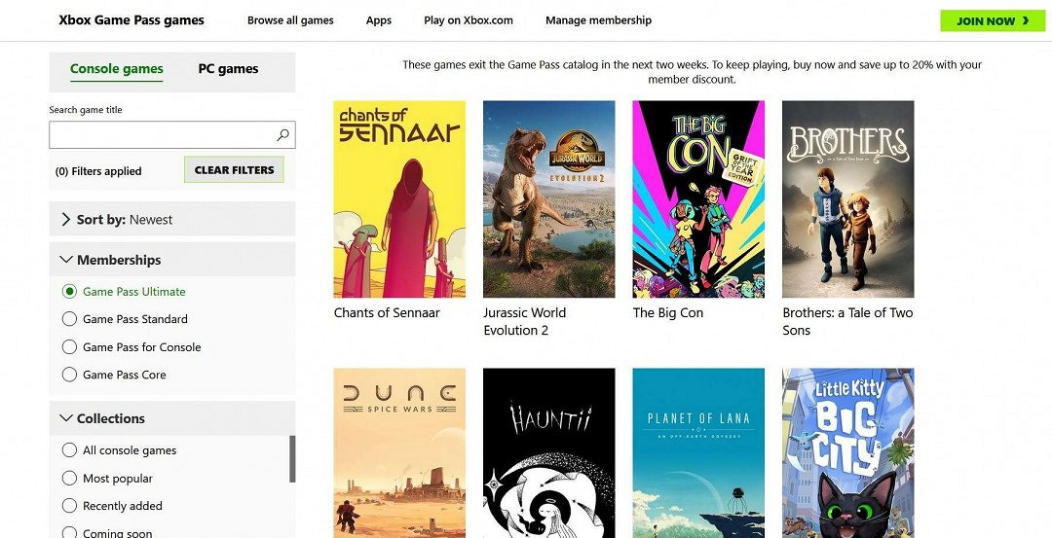Select the Game Pass Core membership

coord(69,375)
